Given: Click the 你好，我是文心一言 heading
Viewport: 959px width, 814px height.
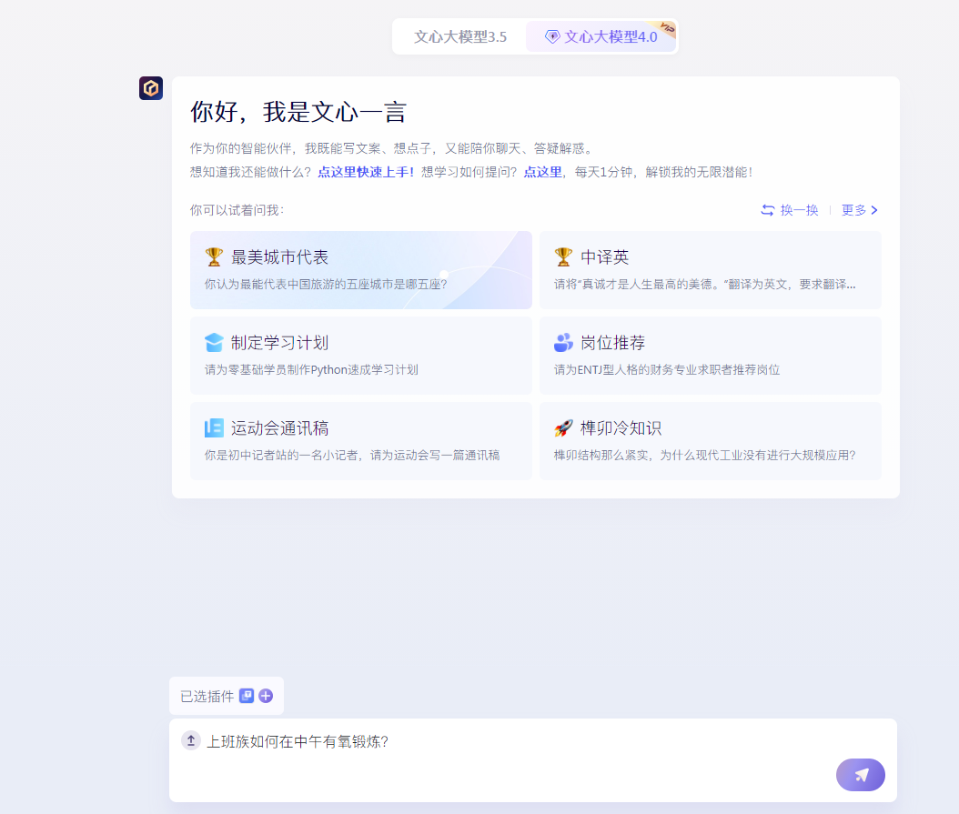Looking at the screenshot, I should coord(298,113).
